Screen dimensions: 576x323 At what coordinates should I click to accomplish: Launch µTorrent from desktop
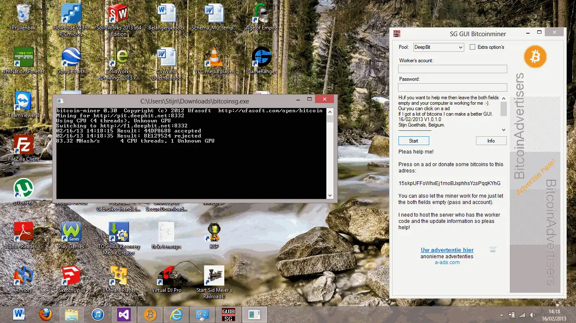click(24, 192)
